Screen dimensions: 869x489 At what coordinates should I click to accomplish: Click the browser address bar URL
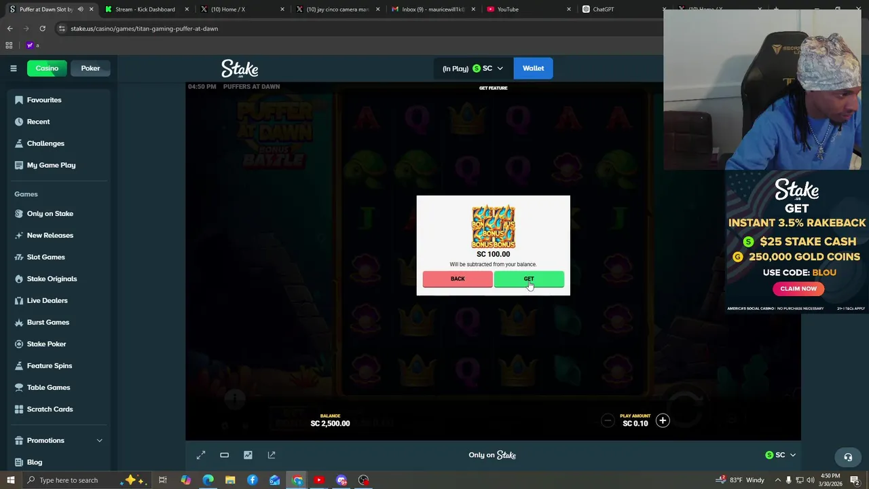click(x=145, y=29)
